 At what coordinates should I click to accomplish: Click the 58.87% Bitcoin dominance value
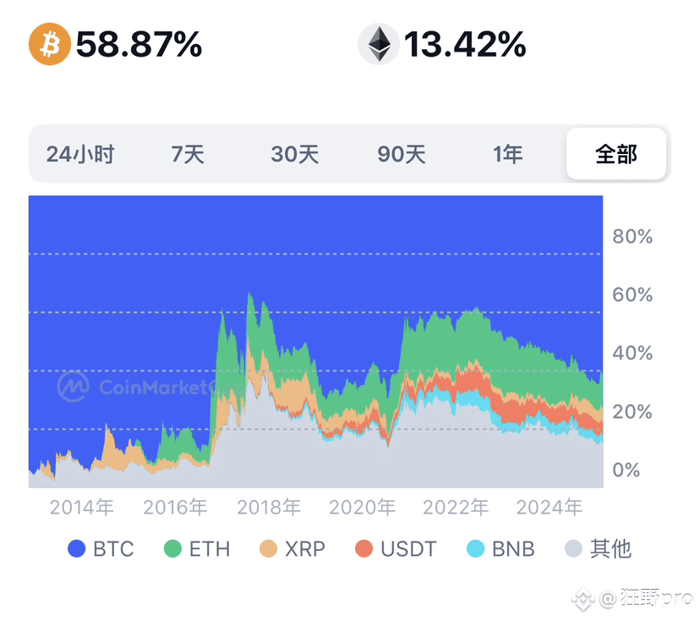[139, 45]
